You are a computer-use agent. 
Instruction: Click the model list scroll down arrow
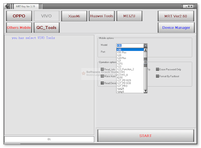pos(145,91)
